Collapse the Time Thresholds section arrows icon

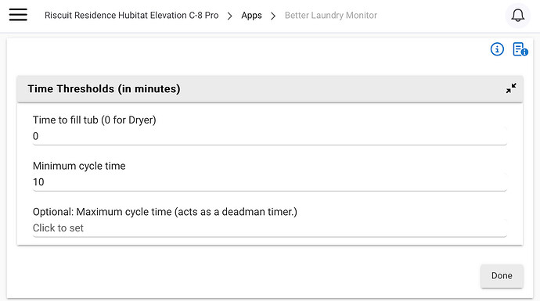511,88
